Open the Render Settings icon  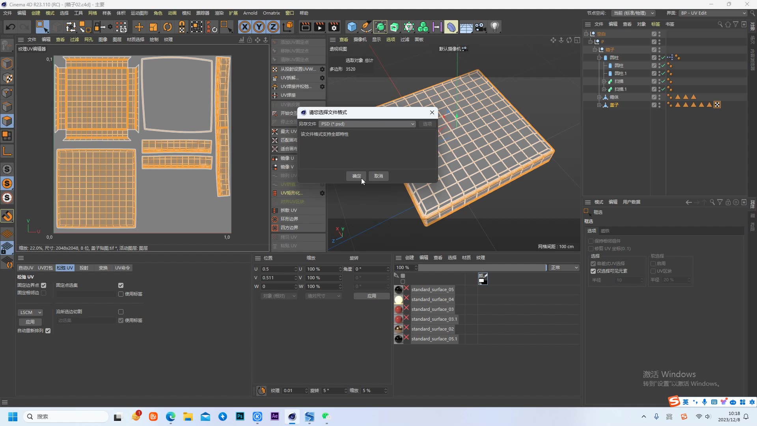coord(334,26)
